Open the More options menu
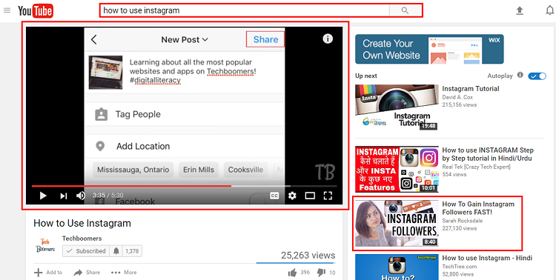Image resolution: width=556 pixels, height=280 pixels. pos(124,272)
